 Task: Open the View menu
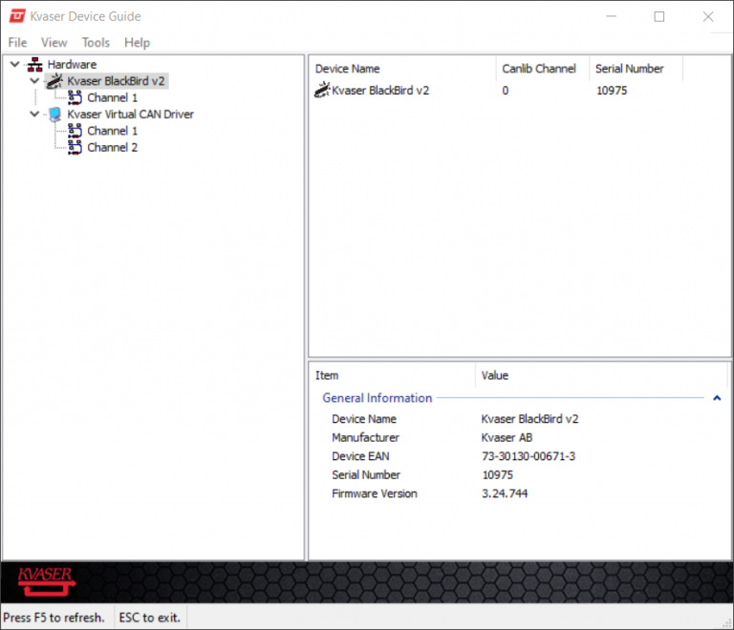(x=54, y=42)
